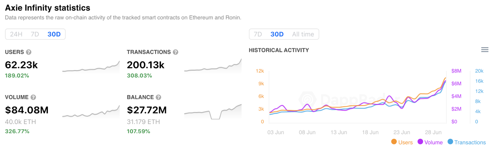497x155 pixels.
Task: Toggle the Volume series label in legend
Action: pyautogui.click(x=433, y=142)
